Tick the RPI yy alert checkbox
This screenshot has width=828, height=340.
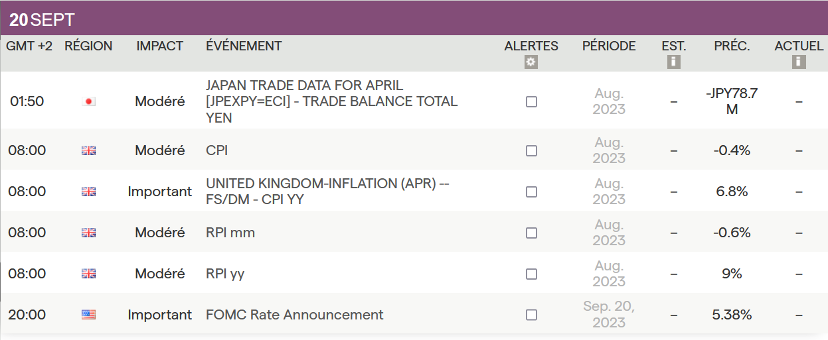pyautogui.click(x=531, y=274)
